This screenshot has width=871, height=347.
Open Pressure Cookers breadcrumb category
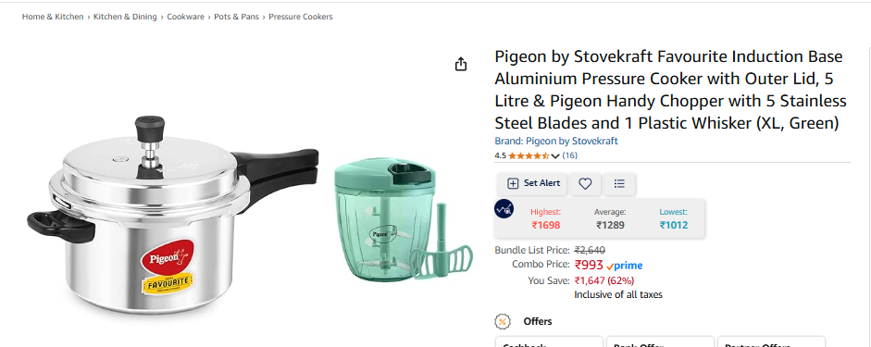(301, 17)
